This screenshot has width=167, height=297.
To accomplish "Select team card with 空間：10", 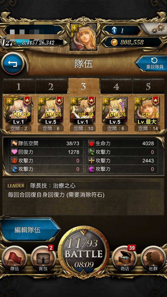I will [x=83, y=114].
